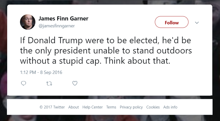Open James Finn Garner's profile photo

coord(27,22)
